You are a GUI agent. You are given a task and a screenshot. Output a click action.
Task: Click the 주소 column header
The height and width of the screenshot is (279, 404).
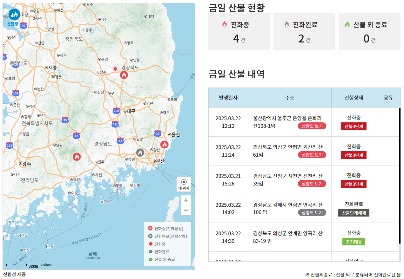point(290,98)
